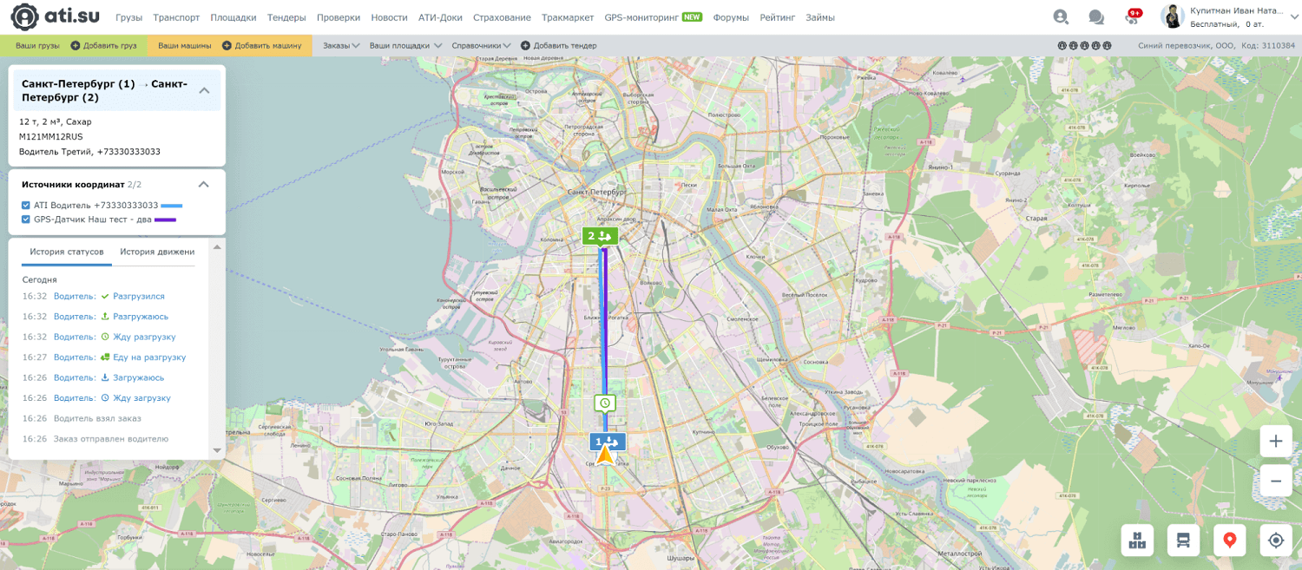The width and height of the screenshot is (1302, 570).
Task: Click the green unloading point 2 marker
Action: [600, 235]
